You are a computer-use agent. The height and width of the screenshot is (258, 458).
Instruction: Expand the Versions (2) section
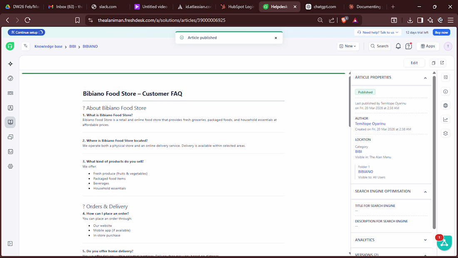[425, 255]
